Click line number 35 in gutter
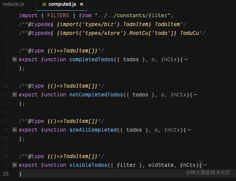This screenshot has height=181, width=236. point(6,174)
